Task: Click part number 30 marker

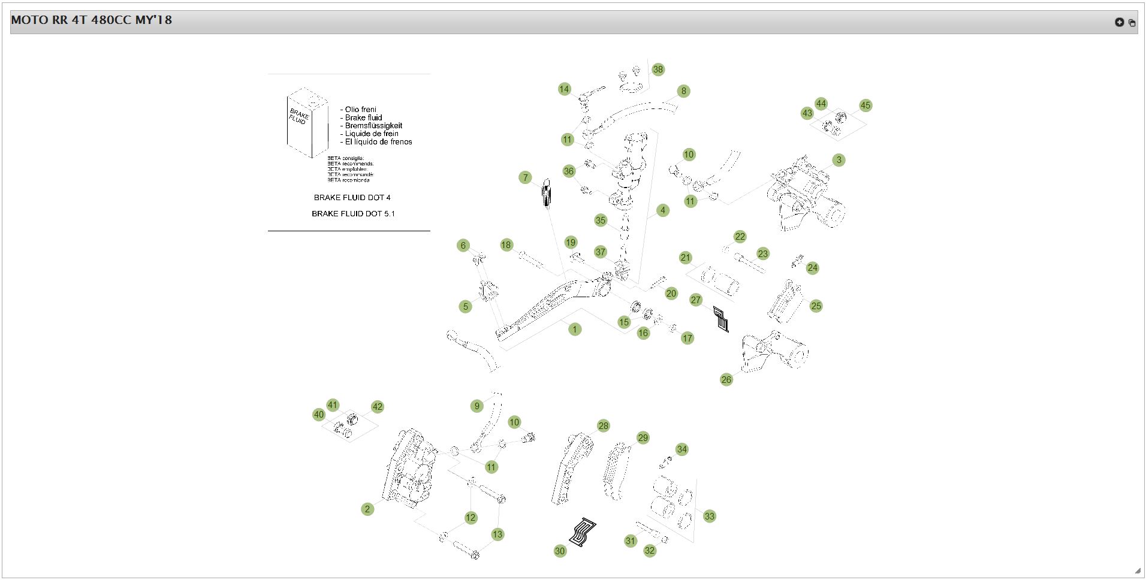Action: (x=560, y=551)
